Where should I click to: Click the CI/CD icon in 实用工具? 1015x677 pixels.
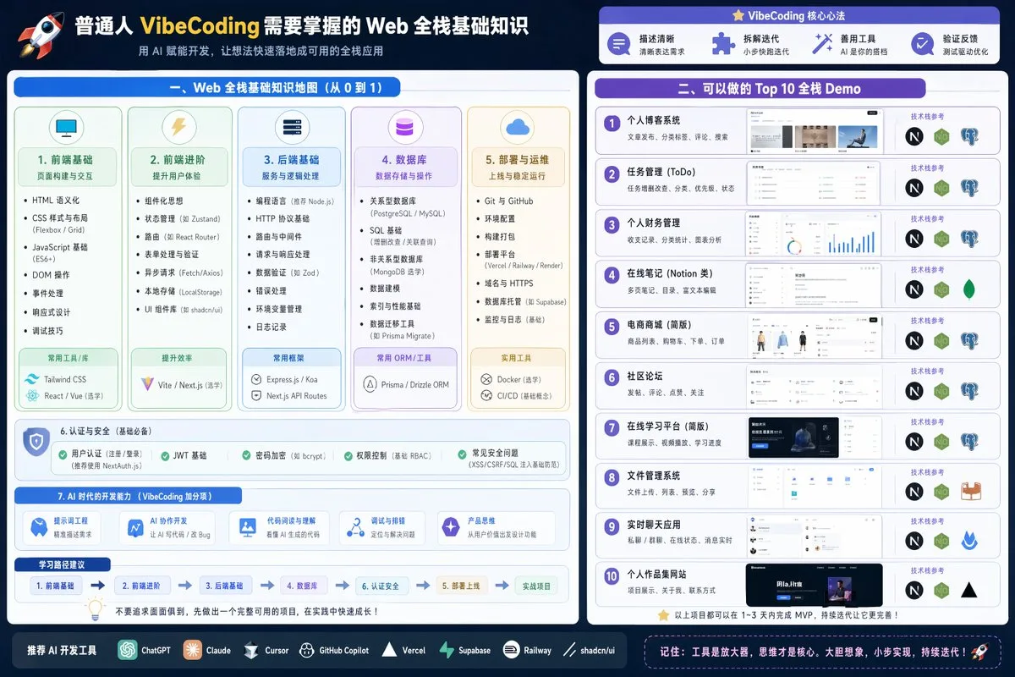tap(486, 395)
